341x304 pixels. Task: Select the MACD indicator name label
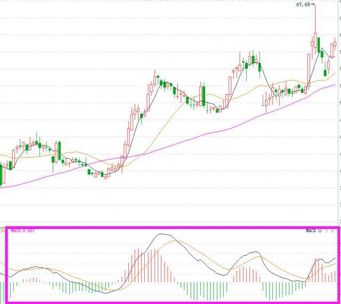311,231
